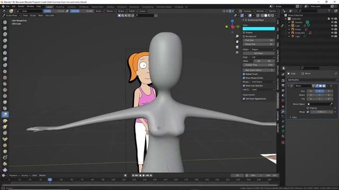Enable the Clipping checkbox in Mirror modifier
Screen dimensions: 339x190
(308, 108)
